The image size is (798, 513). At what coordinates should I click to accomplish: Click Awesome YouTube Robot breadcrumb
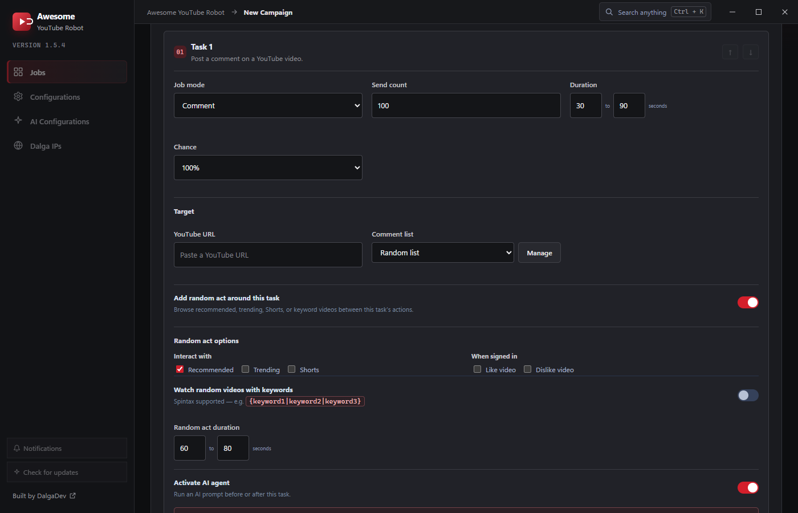click(x=186, y=13)
